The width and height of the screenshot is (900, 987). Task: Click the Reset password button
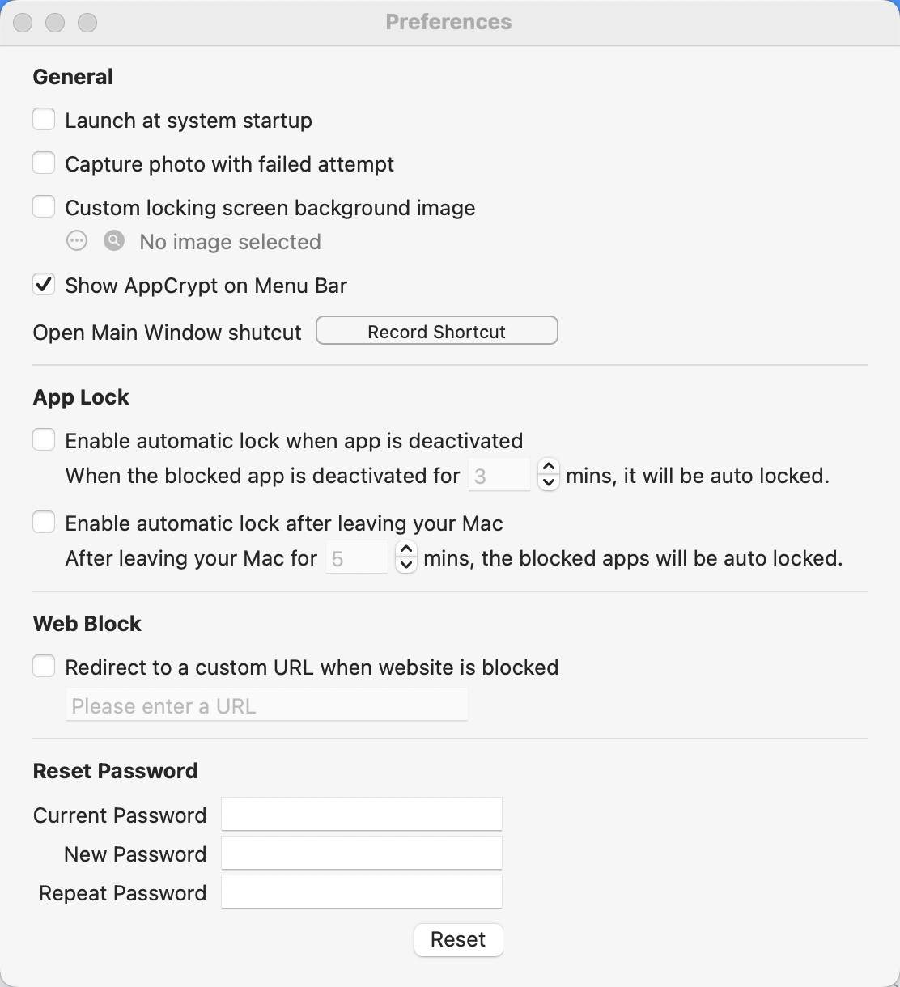tap(458, 939)
